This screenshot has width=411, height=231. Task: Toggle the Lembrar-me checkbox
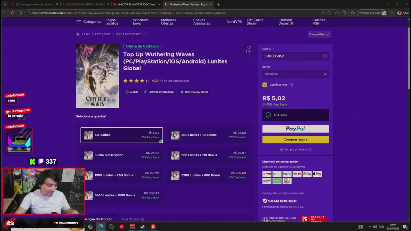coord(265,85)
